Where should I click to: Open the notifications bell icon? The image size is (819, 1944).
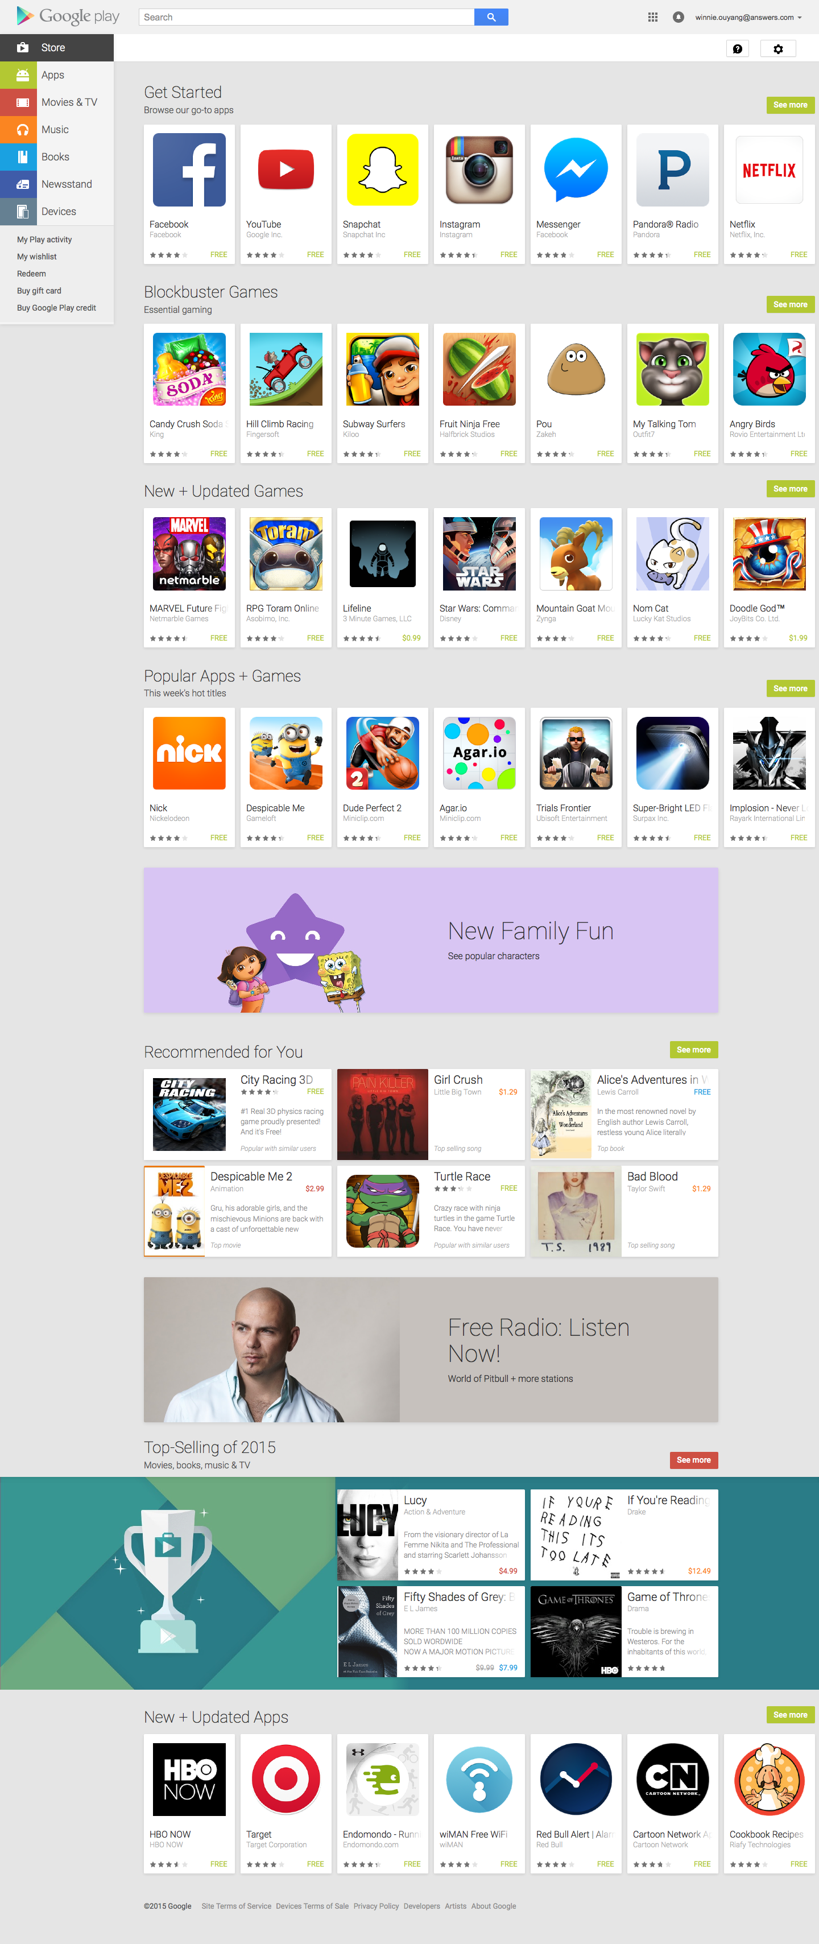click(678, 16)
